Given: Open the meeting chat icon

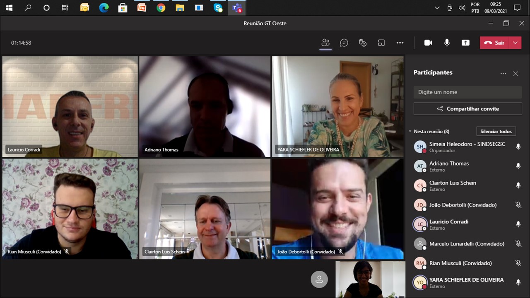Looking at the screenshot, I should point(344,43).
